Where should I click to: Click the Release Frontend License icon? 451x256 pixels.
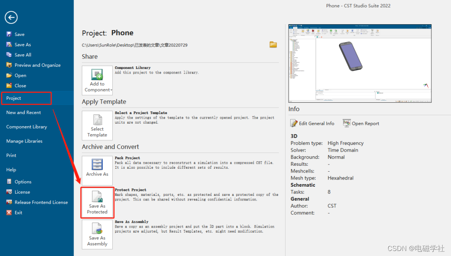(x=9, y=202)
